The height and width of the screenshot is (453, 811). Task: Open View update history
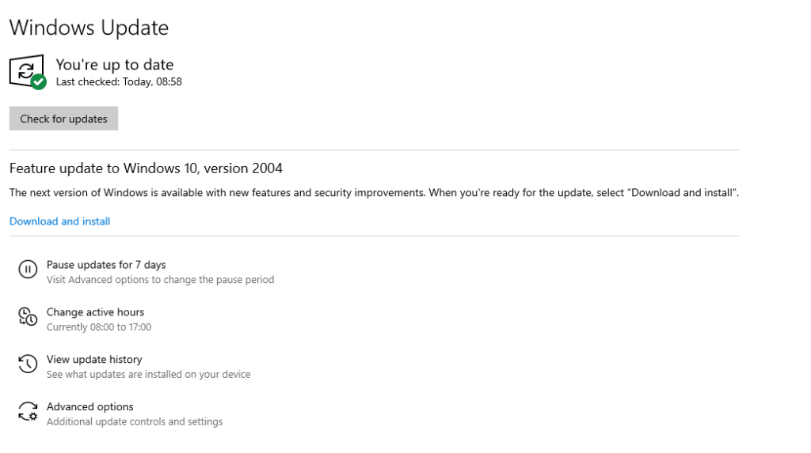click(x=94, y=360)
